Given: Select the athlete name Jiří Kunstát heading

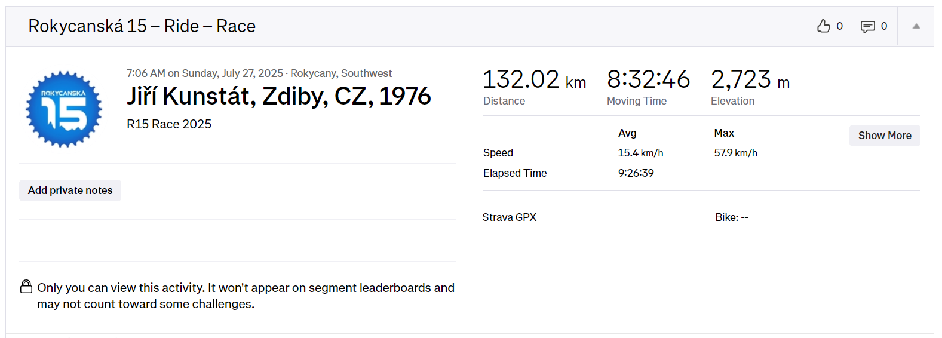Looking at the screenshot, I should pos(278,96).
